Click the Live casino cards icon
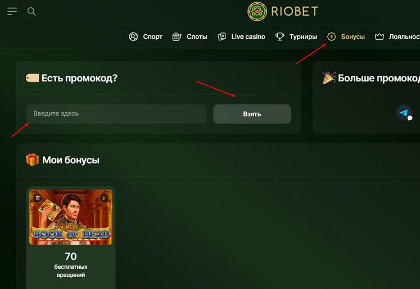The height and width of the screenshot is (289, 420). pos(222,36)
